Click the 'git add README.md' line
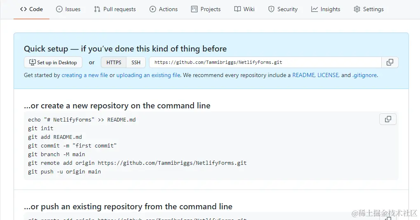 coord(55,137)
